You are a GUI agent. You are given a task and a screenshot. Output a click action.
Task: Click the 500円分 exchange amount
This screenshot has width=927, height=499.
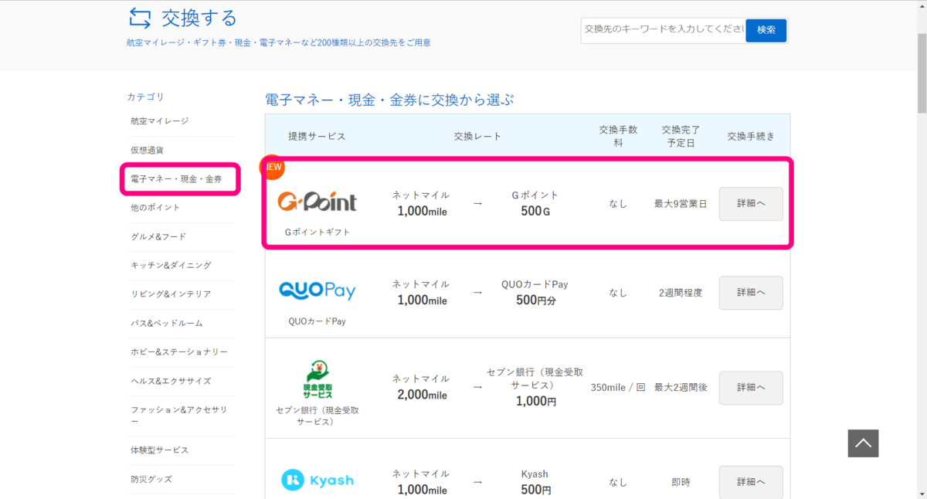click(x=535, y=300)
